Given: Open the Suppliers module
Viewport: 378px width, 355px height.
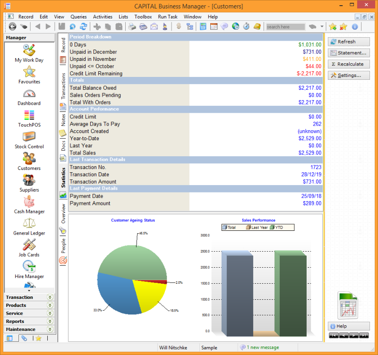Looking at the screenshot, I should [29, 183].
